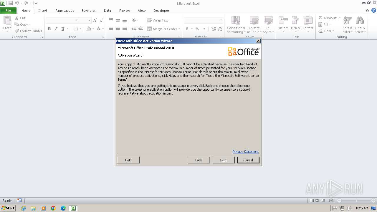Click the volume icon in system tray
The width and height of the screenshot is (377, 212).
pos(349,208)
